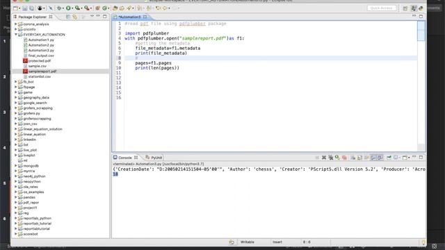Select Automation2.py in Package Explorer
Image resolution: width=445 pixels, height=250 pixels.
[x=41, y=45]
